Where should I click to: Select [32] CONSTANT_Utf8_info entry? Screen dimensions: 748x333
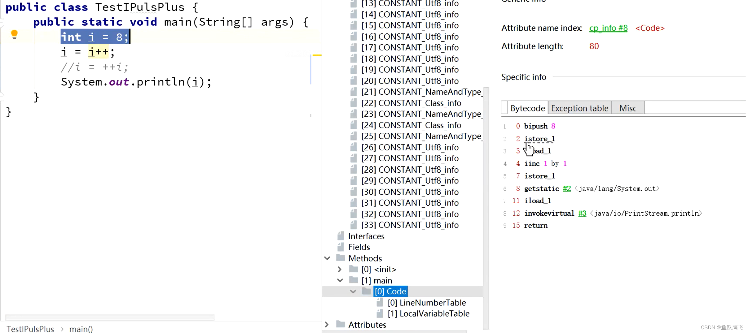(x=410, y=214)
